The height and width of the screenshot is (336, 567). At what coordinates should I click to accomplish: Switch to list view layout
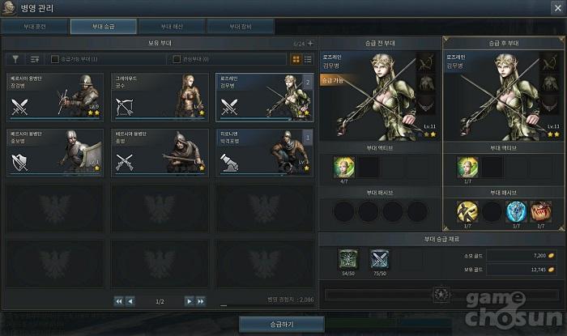point(308,59)
